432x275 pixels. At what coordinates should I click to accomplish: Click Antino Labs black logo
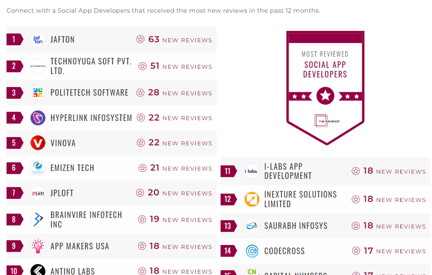pos(38,270)
